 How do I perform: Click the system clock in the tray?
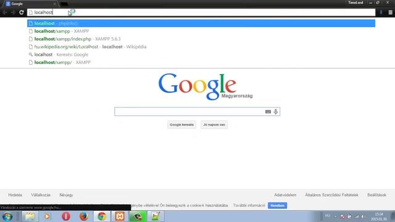(378, 216)
